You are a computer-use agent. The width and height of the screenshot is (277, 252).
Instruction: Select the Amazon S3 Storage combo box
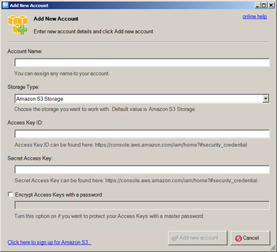point(142,99)
